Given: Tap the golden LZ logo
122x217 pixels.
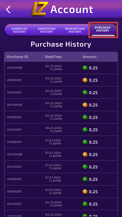Looking at the screenshot, I should (39, 9).
